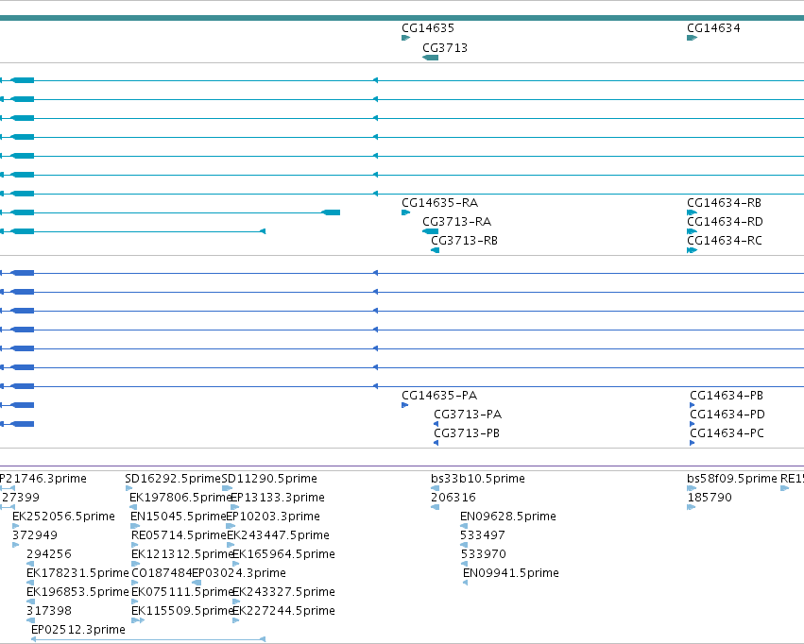Click the bs58f09.5prime EST arrow glyph

coord(692,488)
